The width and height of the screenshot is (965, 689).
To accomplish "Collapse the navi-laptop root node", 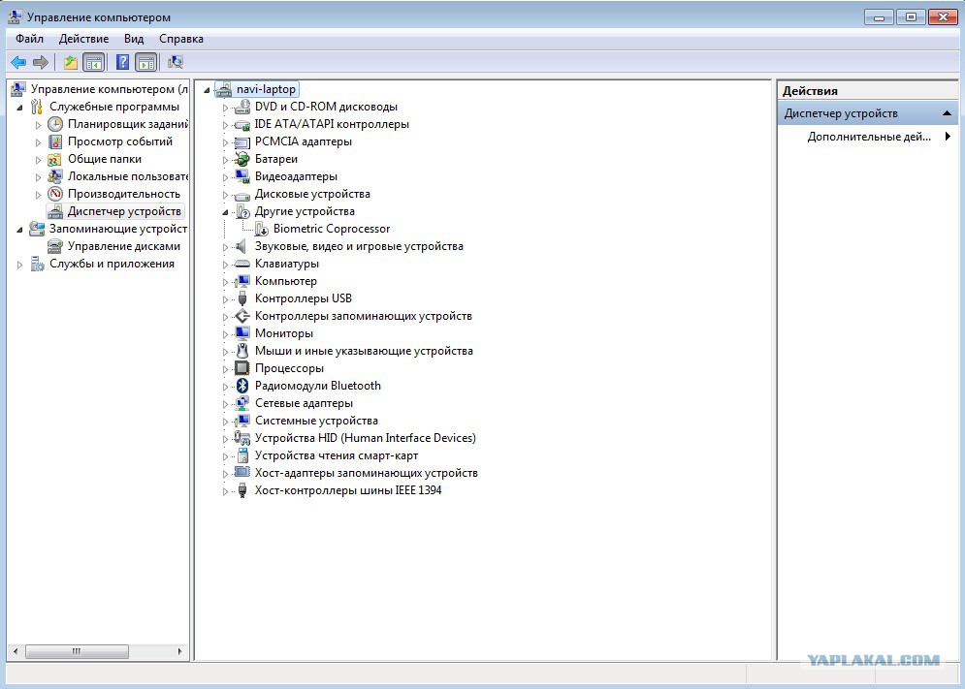I will click(x=207, y=90).
